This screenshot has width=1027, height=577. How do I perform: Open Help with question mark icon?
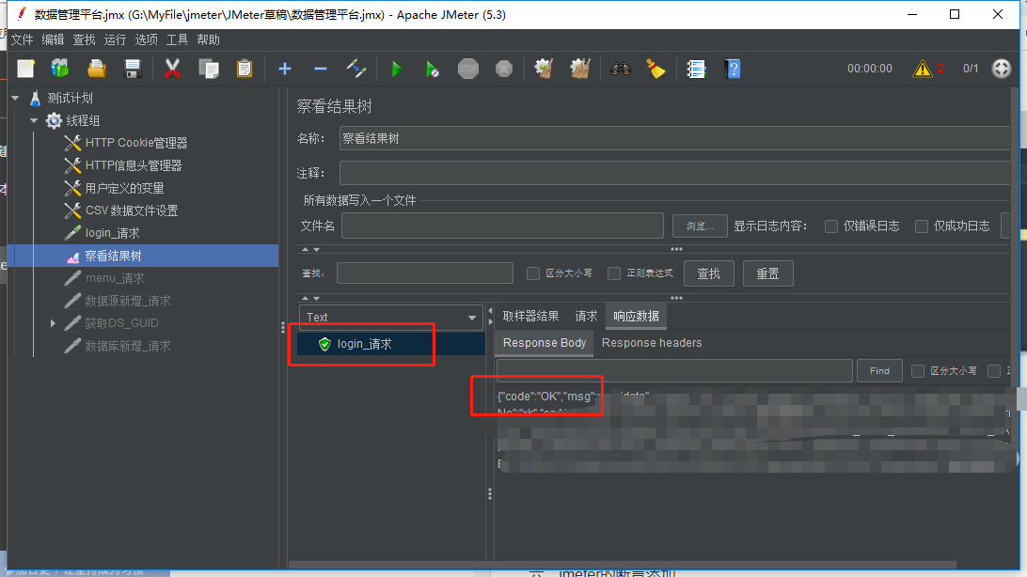[733, 69]
